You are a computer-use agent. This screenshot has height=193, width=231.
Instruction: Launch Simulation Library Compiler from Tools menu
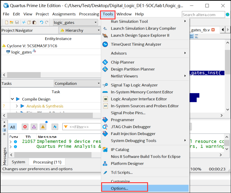[143, 28]
